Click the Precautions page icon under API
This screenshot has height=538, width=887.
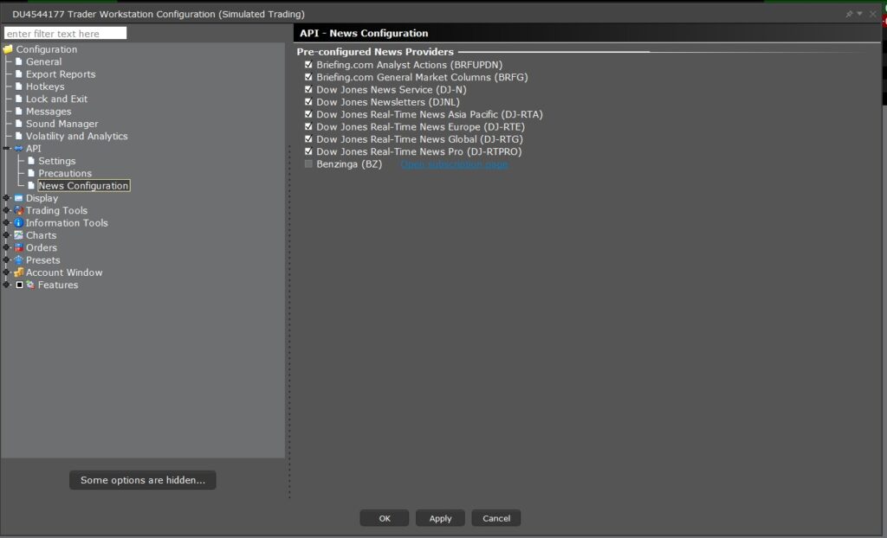[x=31, y=174]
